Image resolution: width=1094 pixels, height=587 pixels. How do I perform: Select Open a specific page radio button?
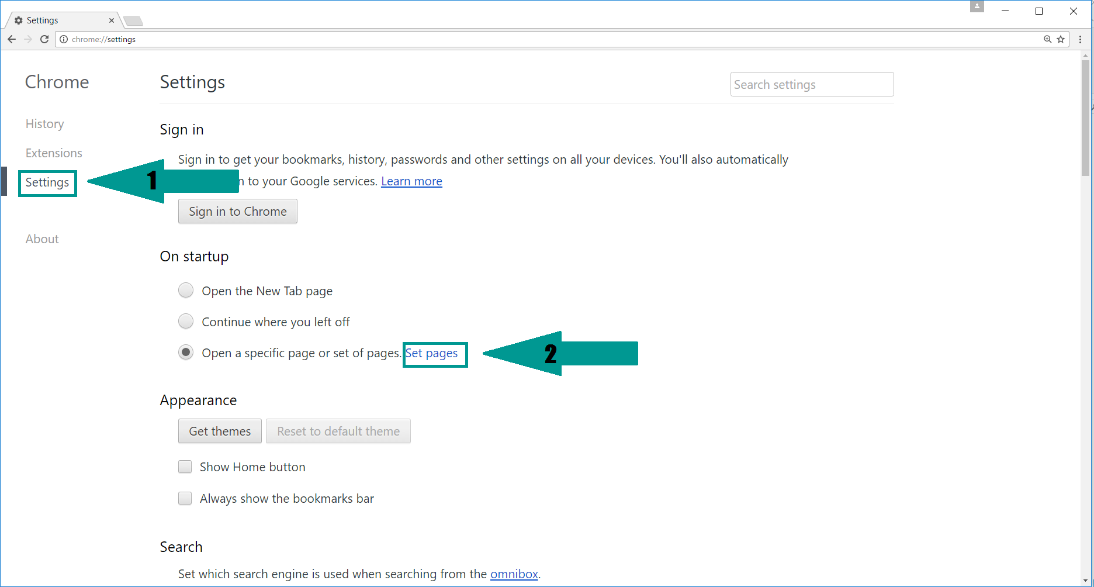click(186, 353)
